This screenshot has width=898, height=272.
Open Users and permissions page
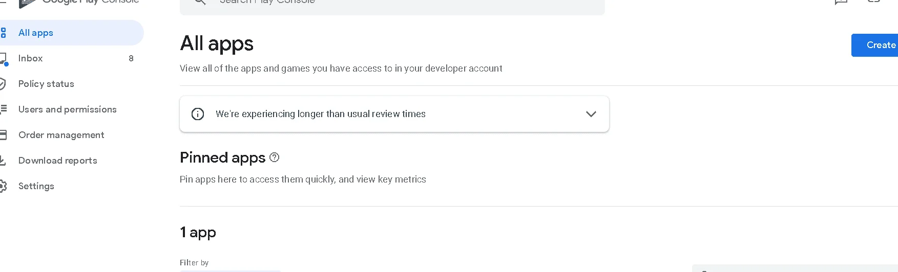(68, 109)
